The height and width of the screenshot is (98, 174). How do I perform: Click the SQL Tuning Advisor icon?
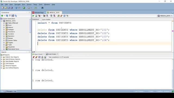point(47,16)
